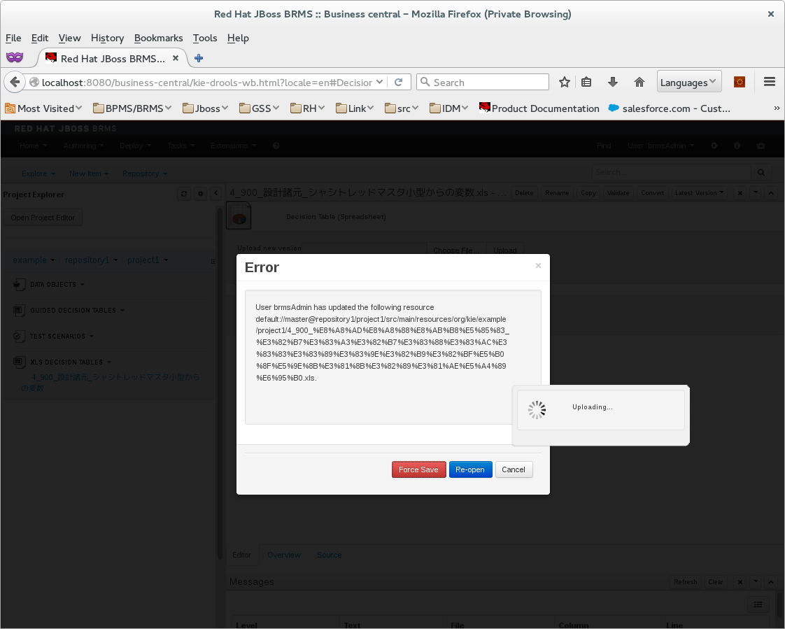Open the Repository menu
This screenshot has height=629, width=785.
145,174
